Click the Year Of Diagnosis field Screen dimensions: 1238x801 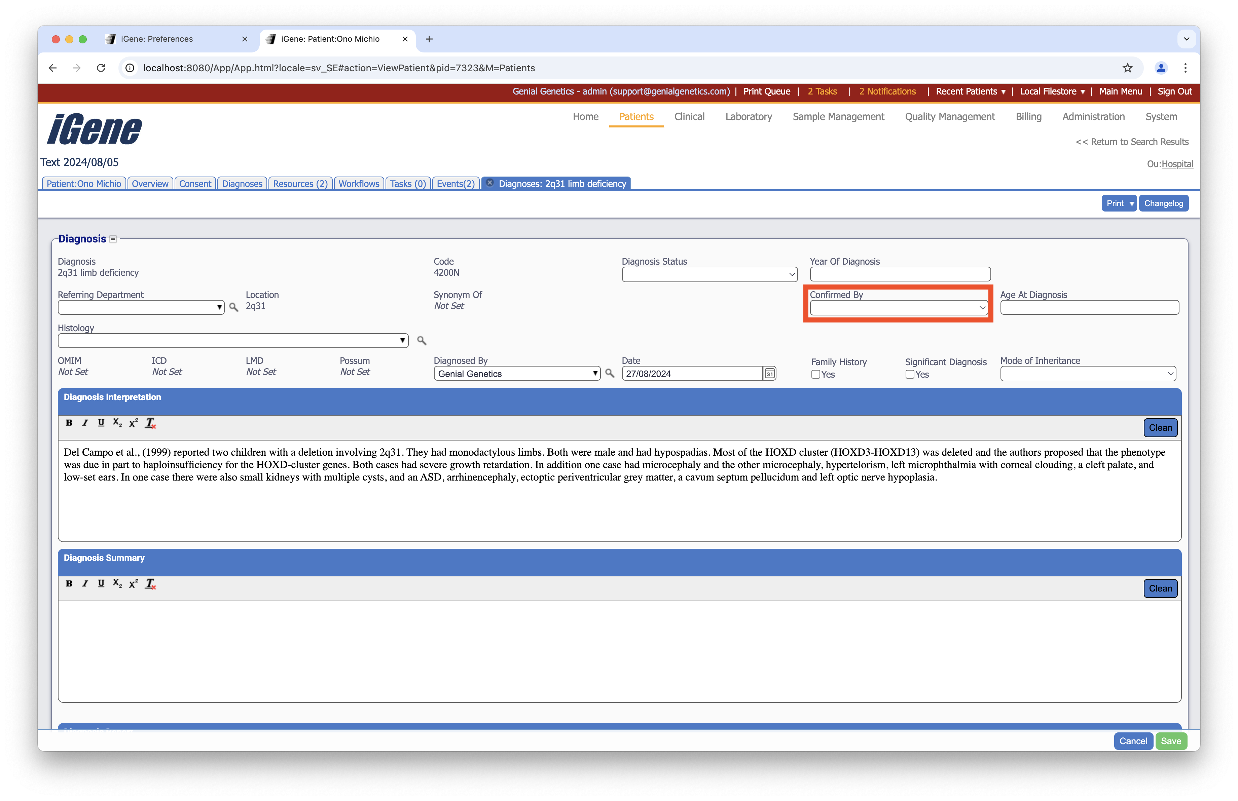coord(900,274)
